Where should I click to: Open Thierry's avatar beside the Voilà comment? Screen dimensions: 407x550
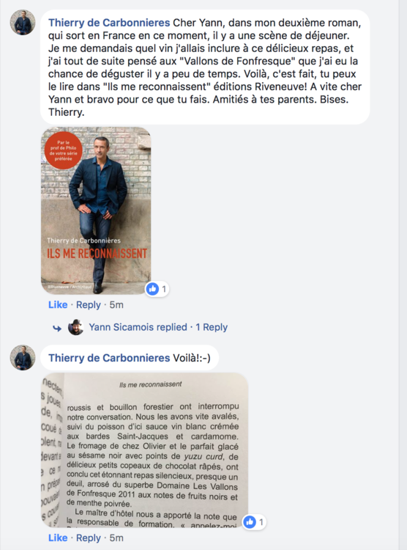tap(23, 357)
